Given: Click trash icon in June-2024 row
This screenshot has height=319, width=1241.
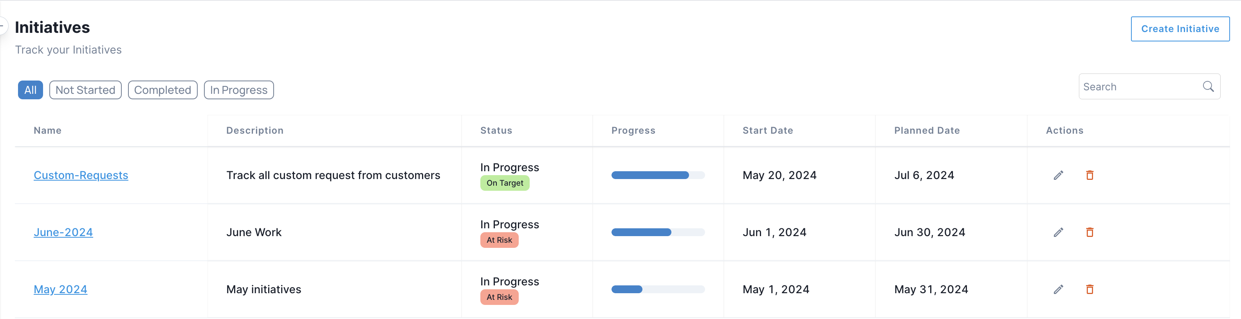Looking at the screenshot, I should [x=1089, y=232].
